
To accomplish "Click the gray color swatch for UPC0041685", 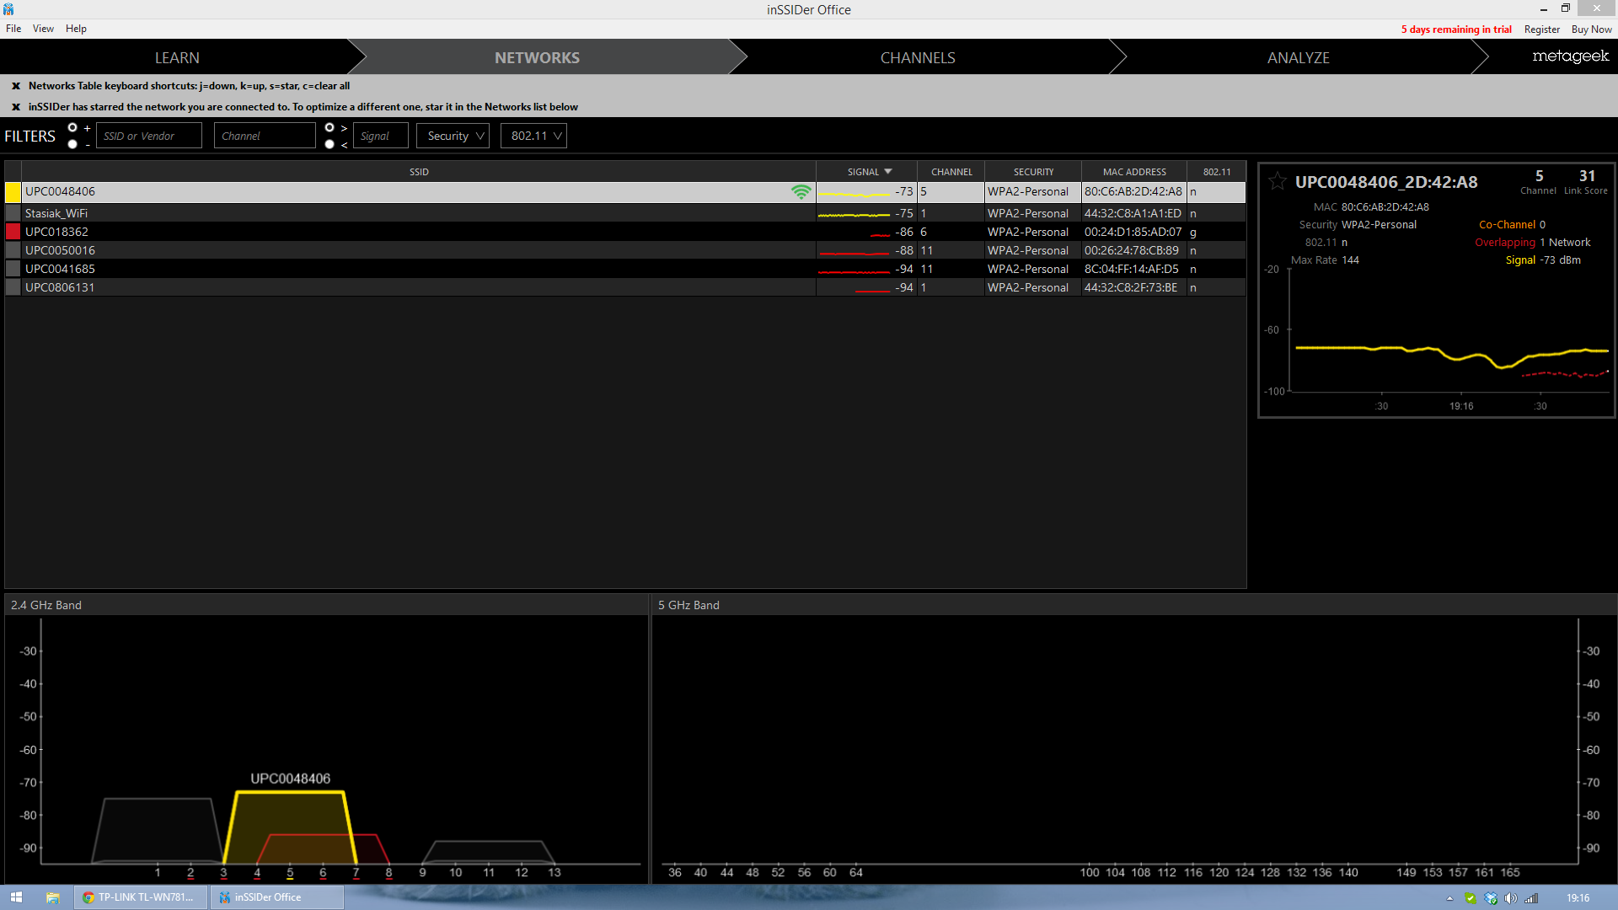I will click(13, 269).
